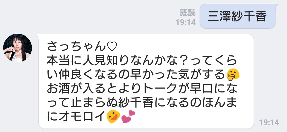Select the さっちゃん greeting text

pyautogui.click(x=77, y=47)
